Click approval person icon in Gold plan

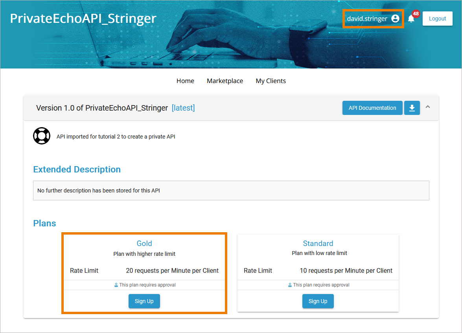[x=116, y=285]
